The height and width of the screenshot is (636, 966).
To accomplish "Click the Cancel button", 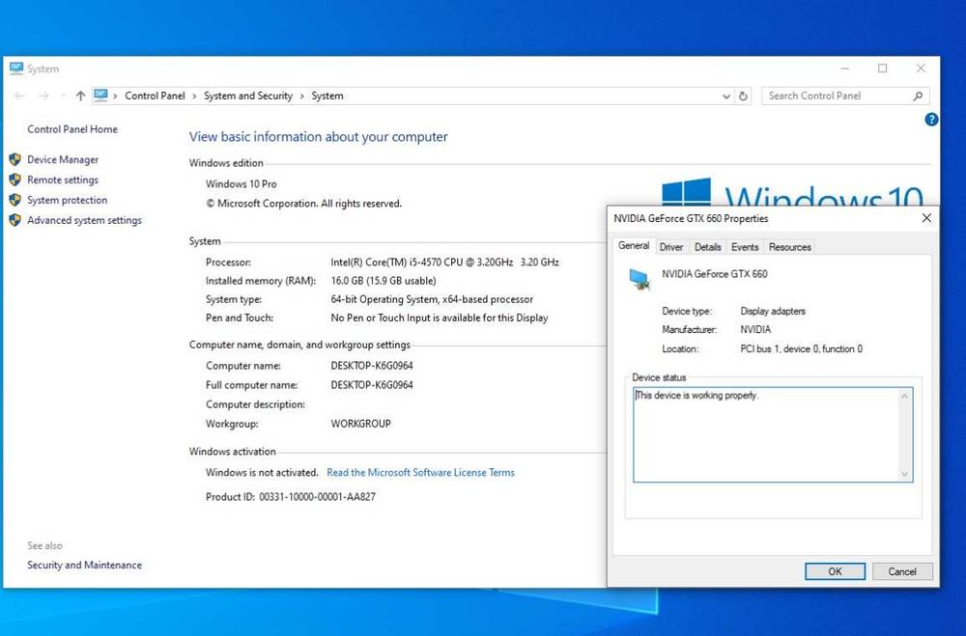I will click(902, 571).
